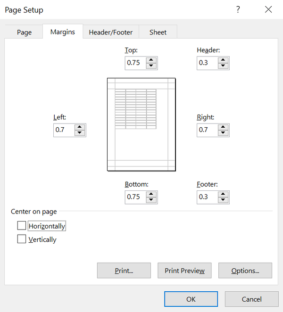283x312 pixels.
Task: Click into the Top margin value field
Action: (136, 63)
